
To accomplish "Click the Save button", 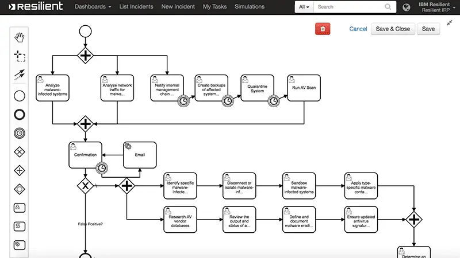I will 428,29.
